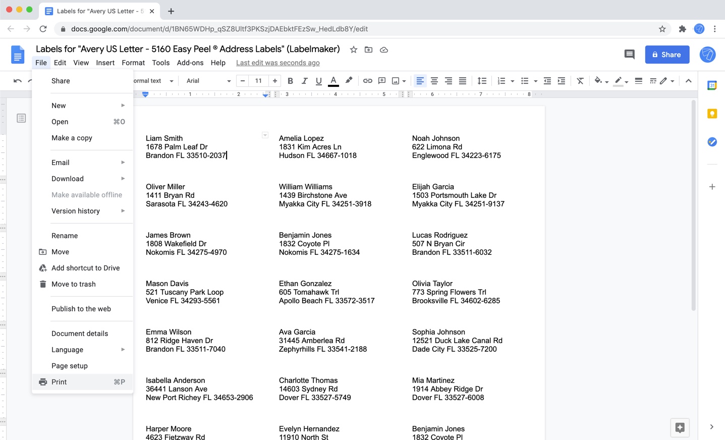This screenshot has width=725, height=440.
Task: Open Google Tasks in the side panel
Action: pyautogui.click(x=712, y=142)
